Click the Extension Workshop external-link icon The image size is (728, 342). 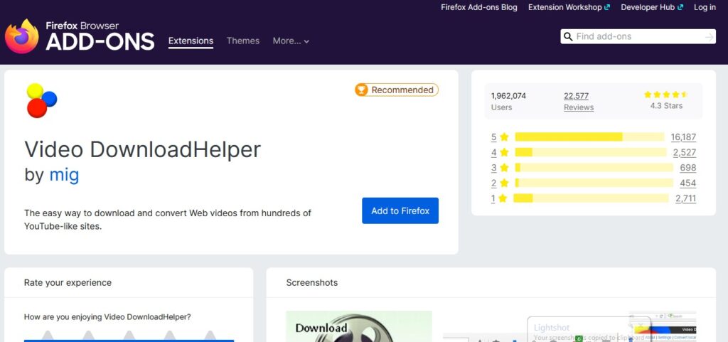point(607,7)
